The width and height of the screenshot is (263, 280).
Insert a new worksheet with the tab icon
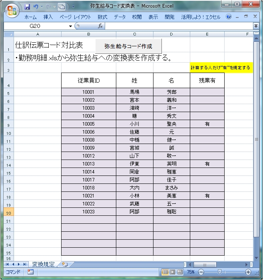(x=65, y=264)
